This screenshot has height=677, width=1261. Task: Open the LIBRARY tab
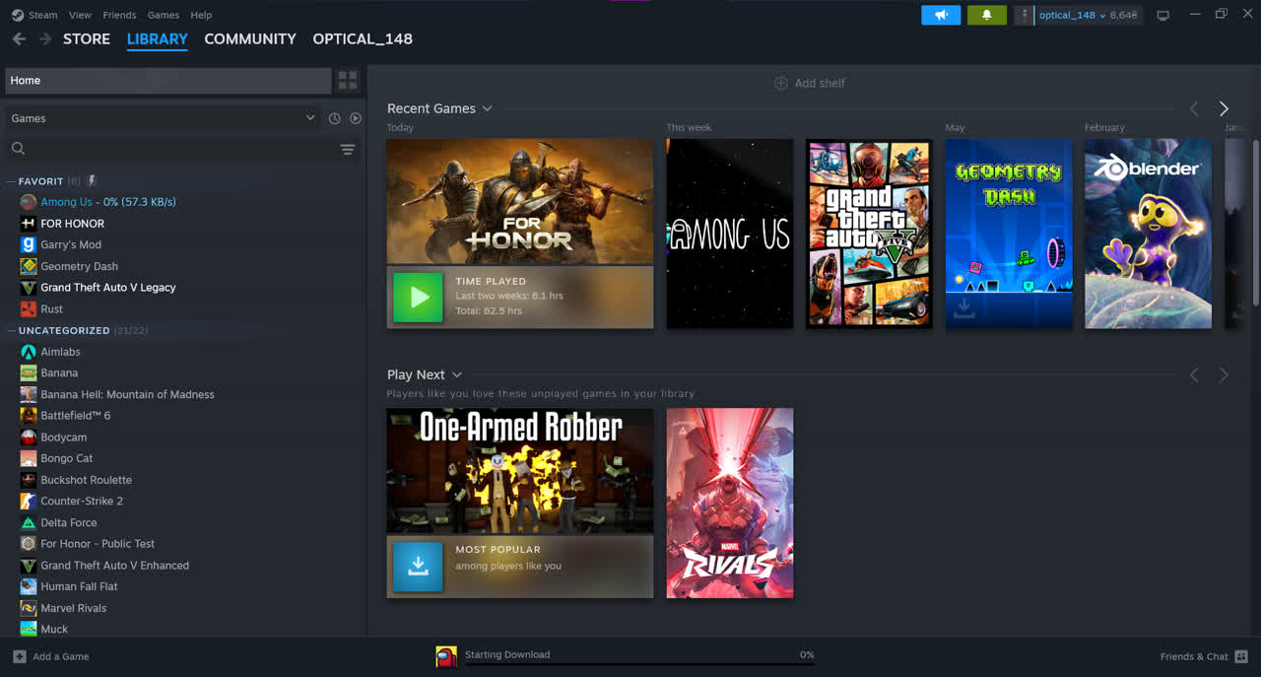point(157,39)
